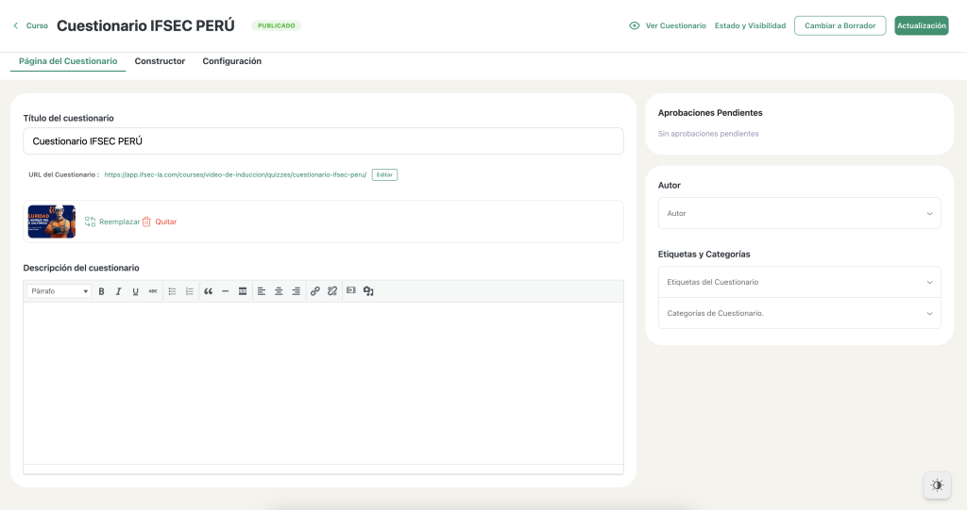The height and width of the screenshot is (510, 967).
Task: Remove link from selected text
Action: tap(332, 291)
